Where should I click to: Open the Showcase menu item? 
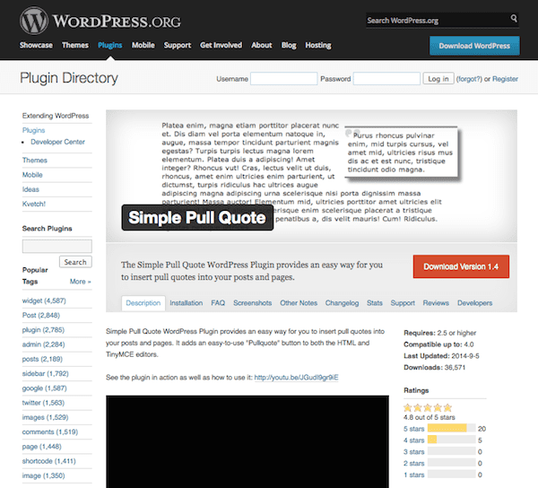(36, 45)
